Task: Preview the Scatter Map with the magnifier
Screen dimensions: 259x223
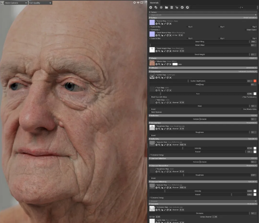Action: pos(159,77)
